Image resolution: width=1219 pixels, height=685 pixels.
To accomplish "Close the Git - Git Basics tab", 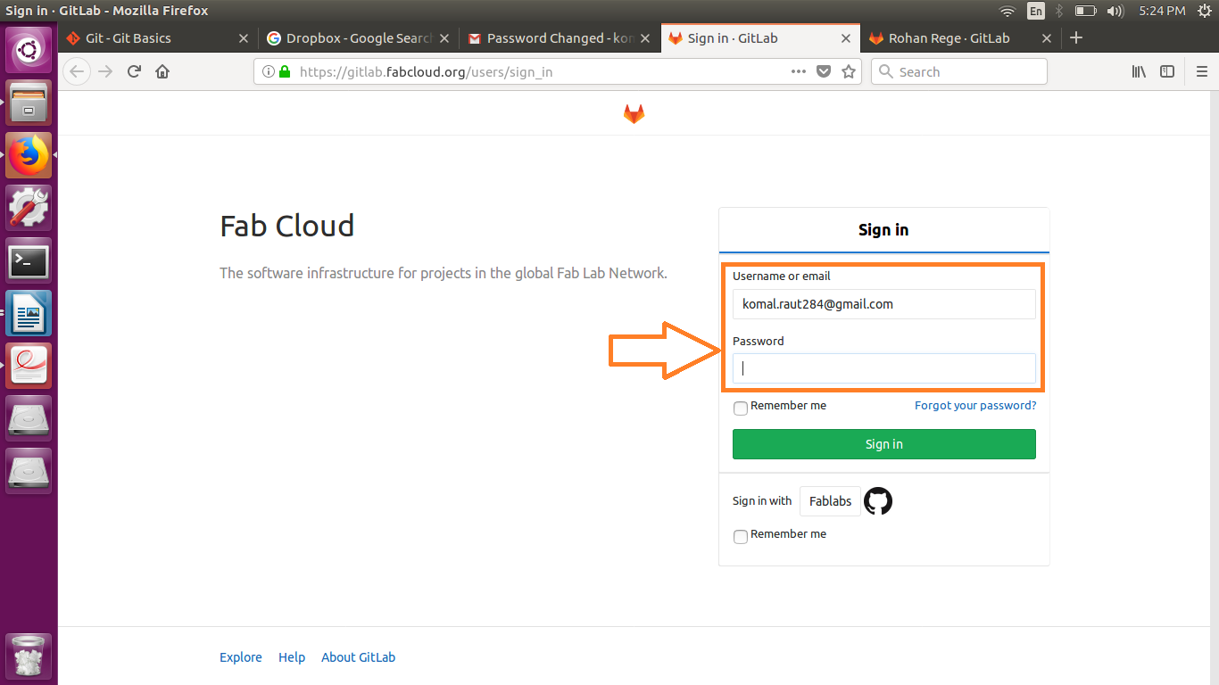I will pos(244,38).
